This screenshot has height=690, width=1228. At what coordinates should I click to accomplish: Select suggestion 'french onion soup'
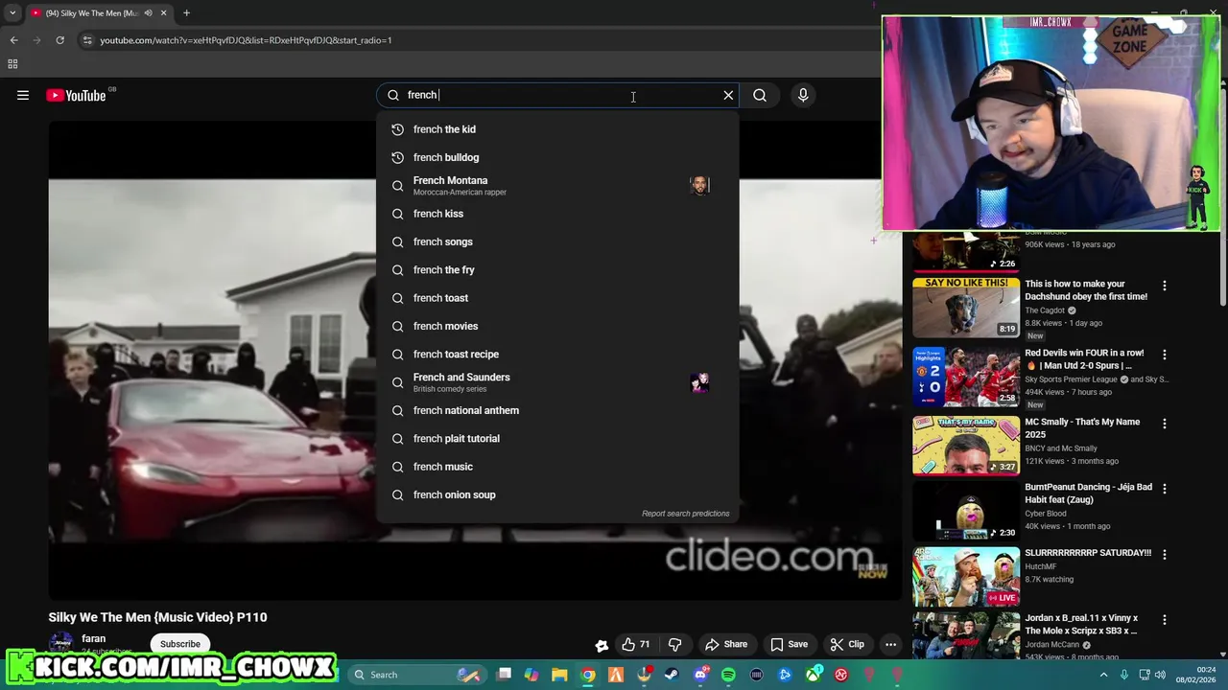(558, 494)
